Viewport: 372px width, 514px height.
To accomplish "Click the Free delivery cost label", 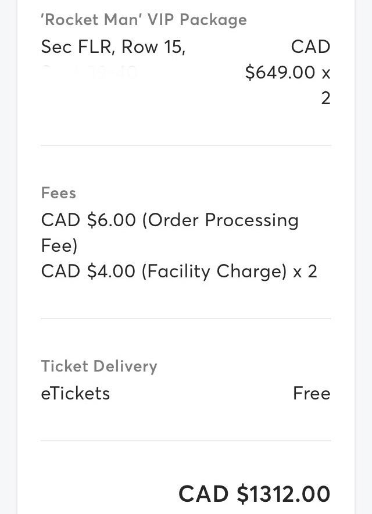I will 312,394.
